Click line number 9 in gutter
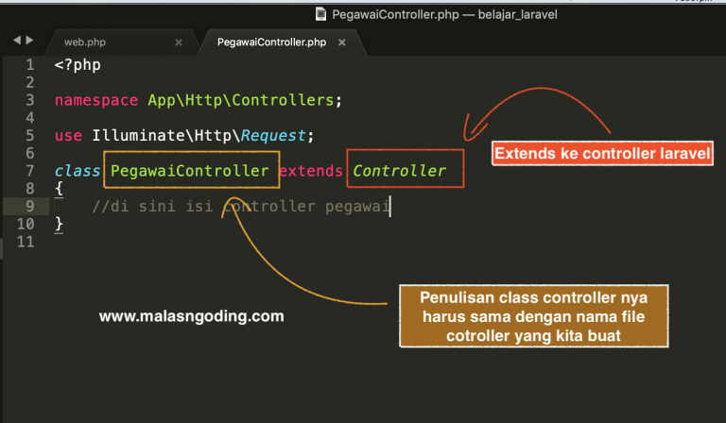The width and height of the screenshot is (726, 423). click(x=30, y=206)
